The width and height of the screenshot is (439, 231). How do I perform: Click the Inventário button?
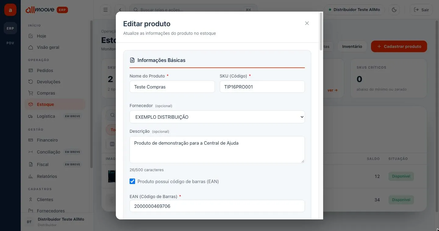point(352,46)
